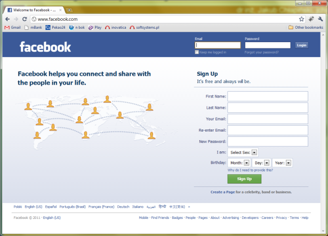Close the Welcome to Facebook tab
The height and width of the screenshot is (236, 328).
[x=60, y=10]
